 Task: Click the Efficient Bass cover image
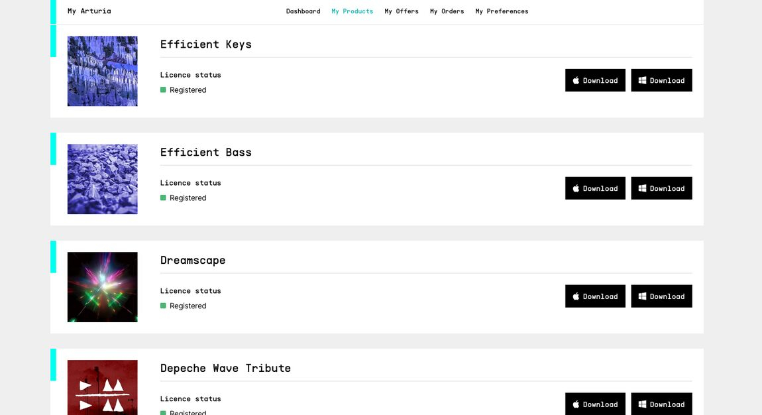(x=103, y=179)
